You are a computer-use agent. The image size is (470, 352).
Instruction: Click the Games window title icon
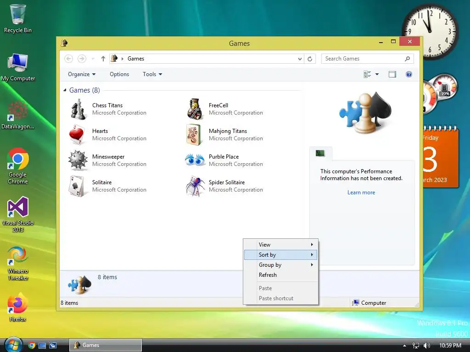pos(64,43)
